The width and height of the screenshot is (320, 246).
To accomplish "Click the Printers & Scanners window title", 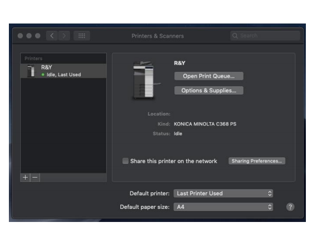I will (x=157, y=36).
